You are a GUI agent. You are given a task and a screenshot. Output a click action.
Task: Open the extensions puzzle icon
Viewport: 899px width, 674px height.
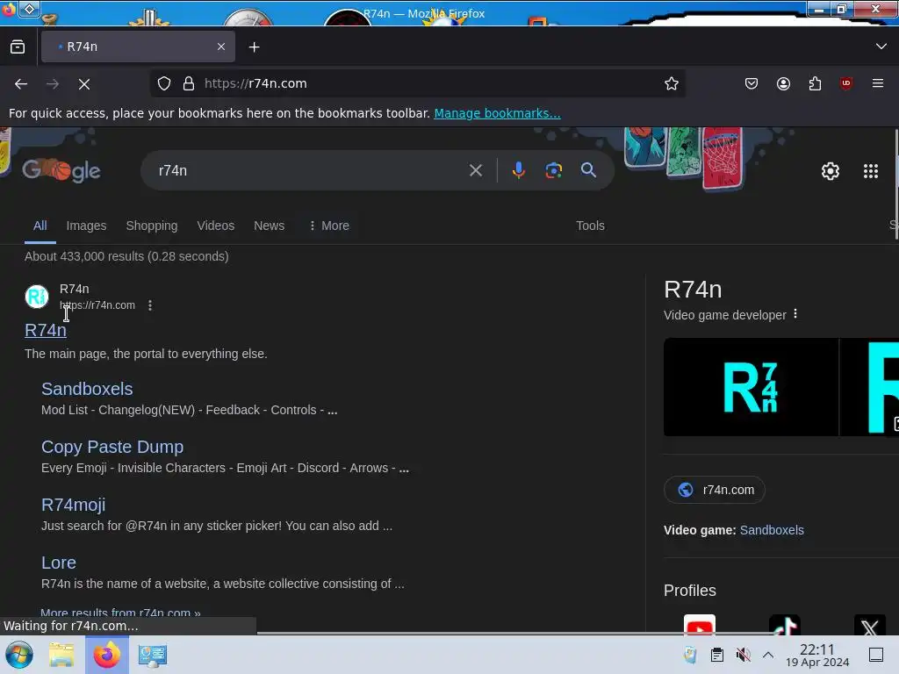815,83
